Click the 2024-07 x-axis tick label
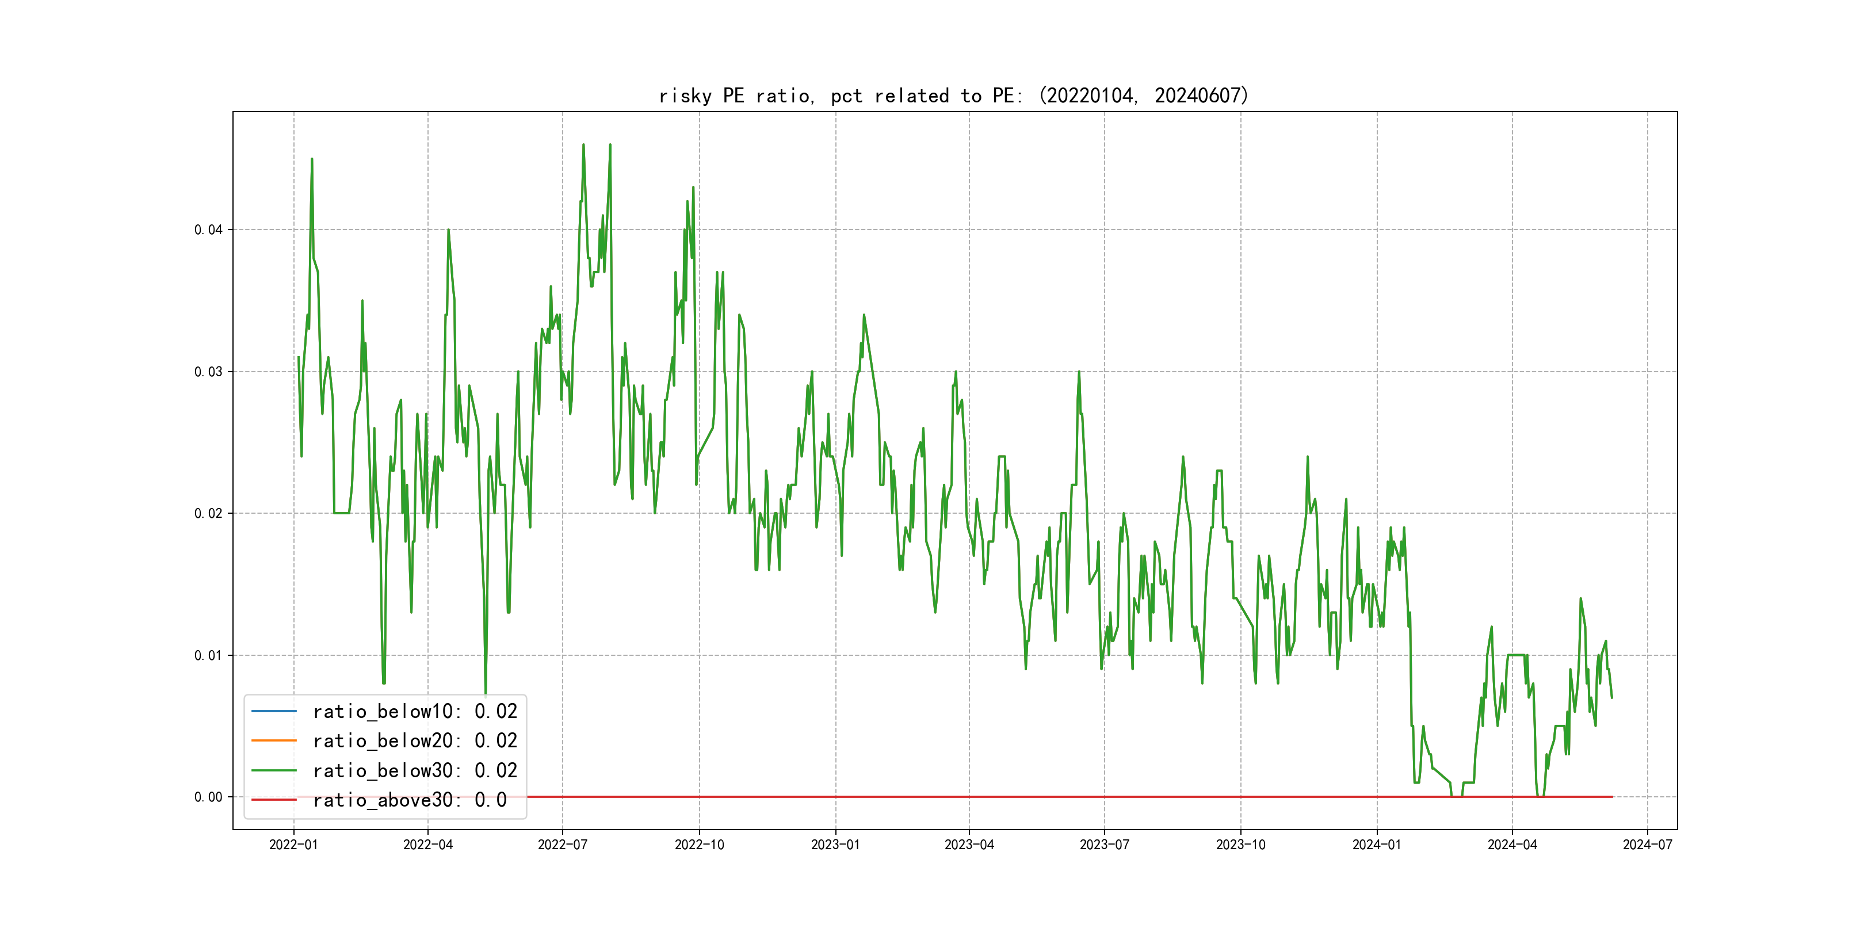 pos(1647,845)
